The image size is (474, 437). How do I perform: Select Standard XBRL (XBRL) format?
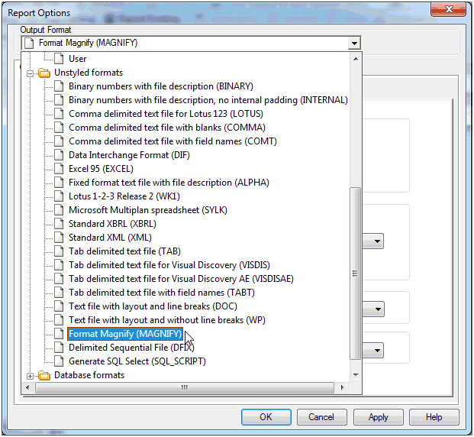(112, 224)
